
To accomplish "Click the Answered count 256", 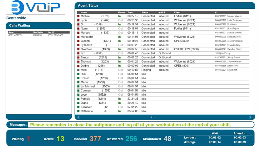I will 131,139.
